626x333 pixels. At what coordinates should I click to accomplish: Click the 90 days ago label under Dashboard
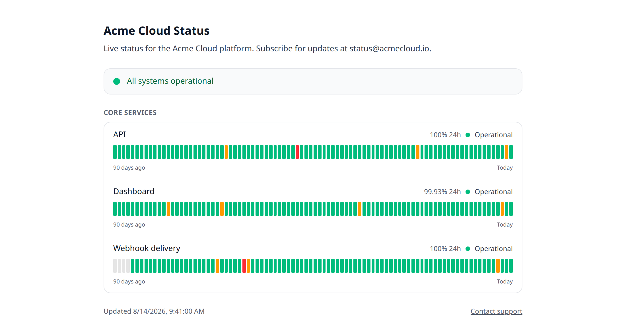pyautogui.click(x=129, y=225)
